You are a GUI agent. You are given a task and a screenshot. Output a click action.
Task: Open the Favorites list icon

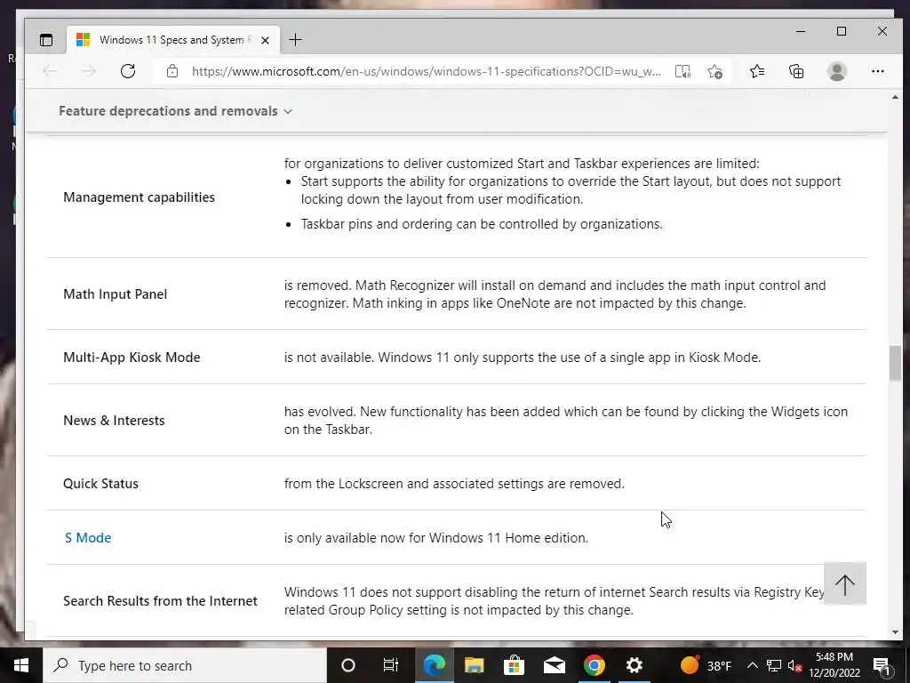click(757, 71)
